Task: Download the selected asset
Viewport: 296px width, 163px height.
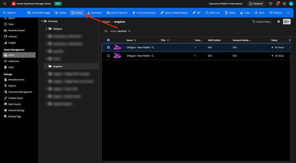Action: click(x=94, y=13)
